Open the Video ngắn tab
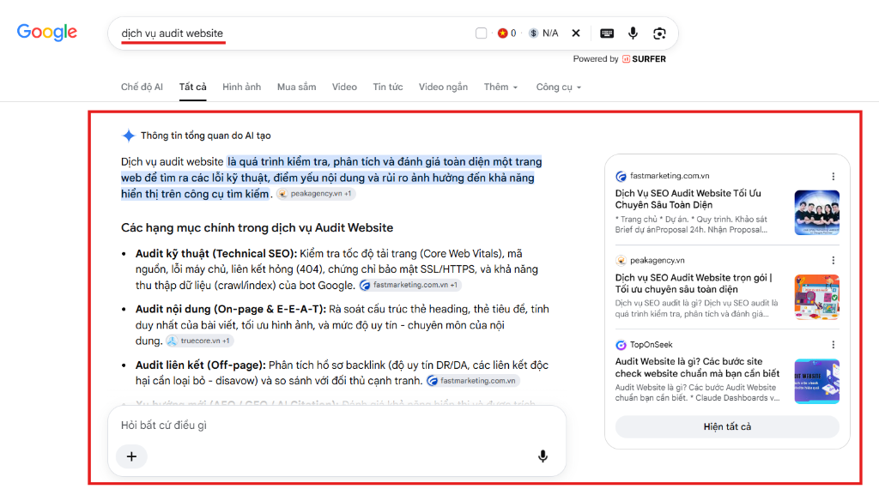This screenshot has width=879, height=489. click(443, 87)
